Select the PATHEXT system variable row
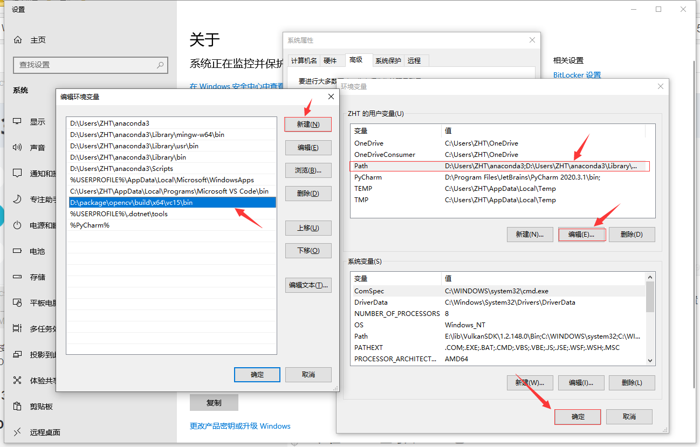Image resolution: width=700 pixels, height=447 pixels. coord(498,348)
